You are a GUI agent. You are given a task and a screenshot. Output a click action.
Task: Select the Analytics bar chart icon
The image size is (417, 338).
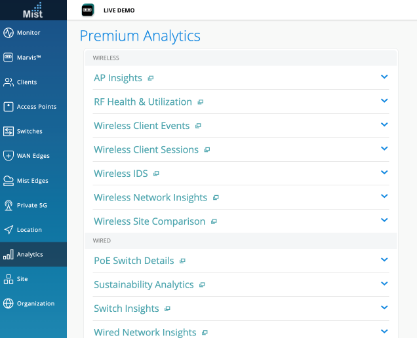pyautogui.click(x=9, y=254)
